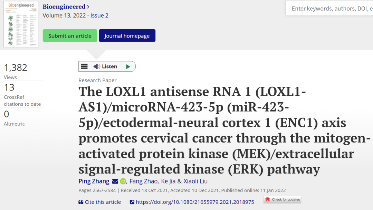Click the Submit an article button
373x210 pixels.
70,35
